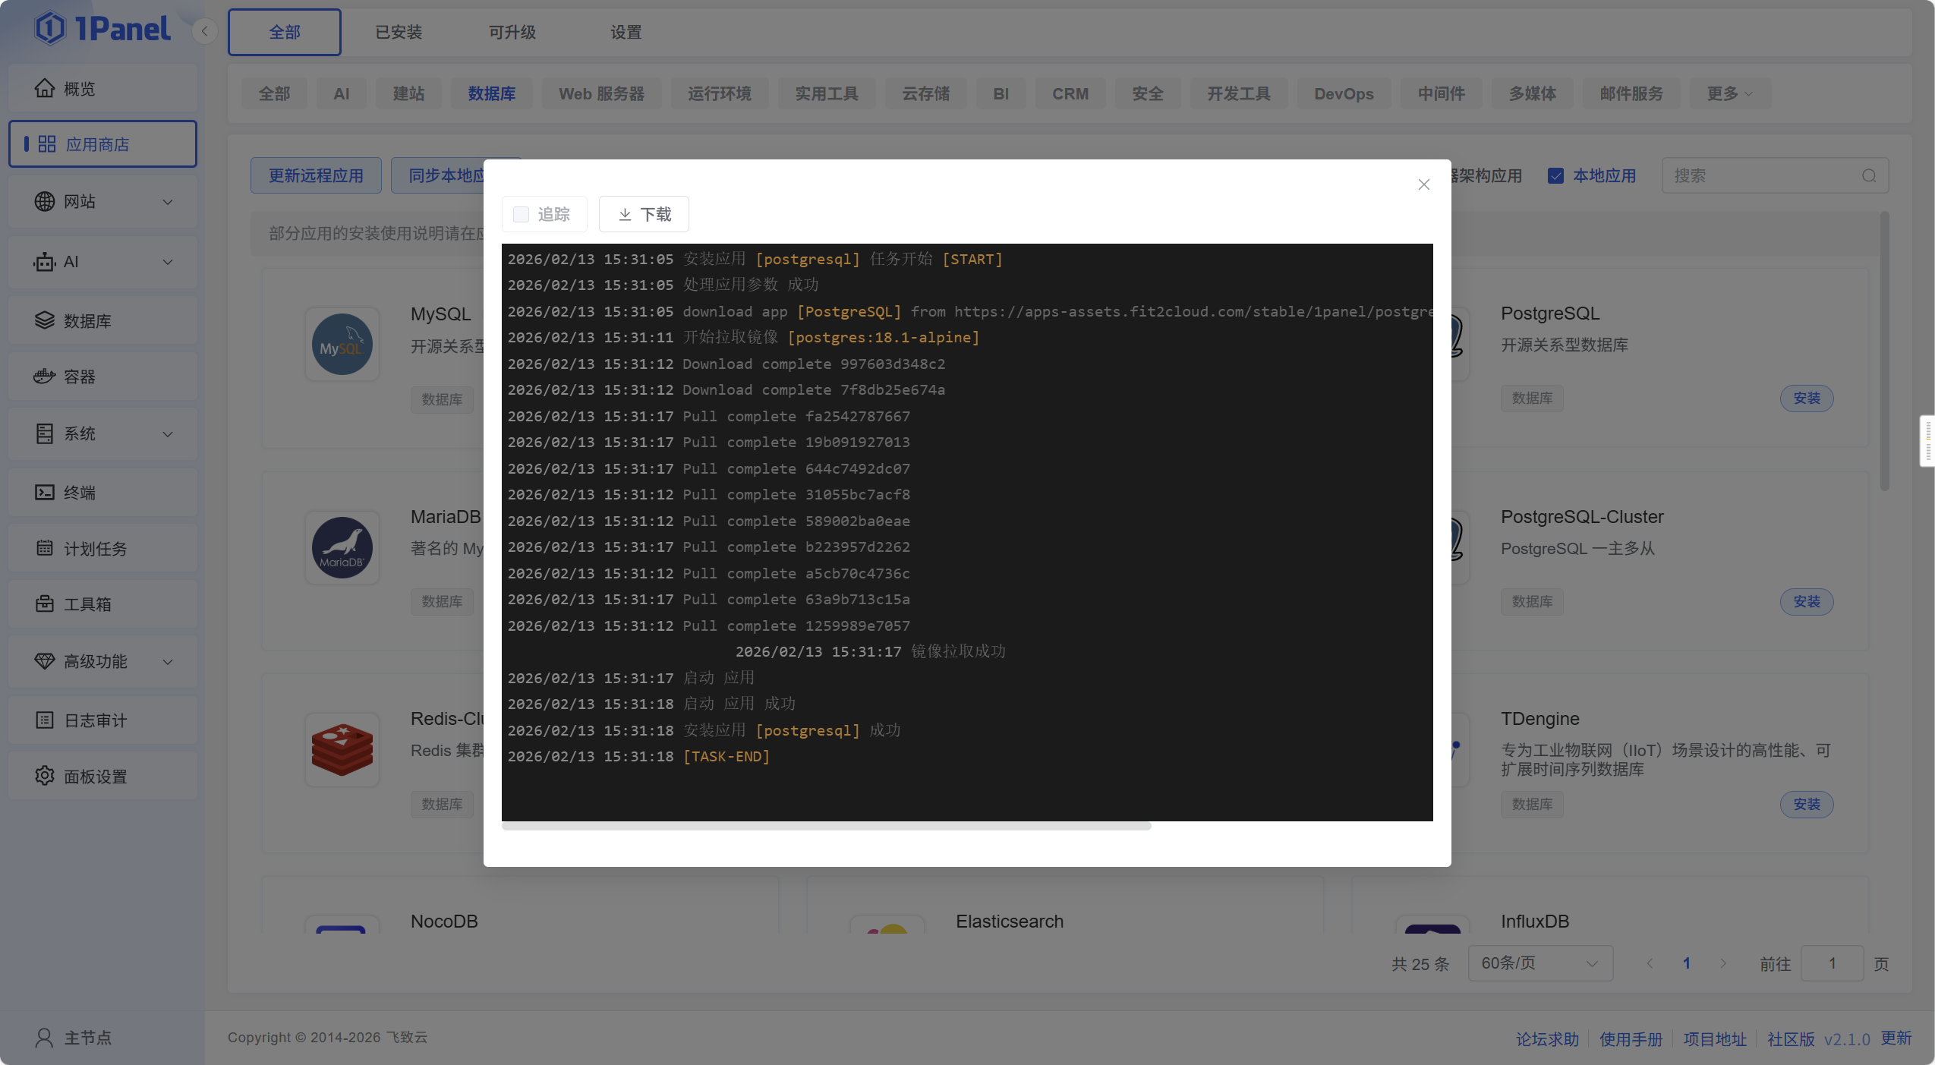Open the Cronjobs calendar icon item
This screenshot has height=1065, width=1935.
coord(45,548)
